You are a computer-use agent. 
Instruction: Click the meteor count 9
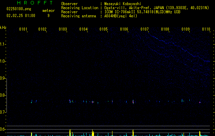click(49, 16)
